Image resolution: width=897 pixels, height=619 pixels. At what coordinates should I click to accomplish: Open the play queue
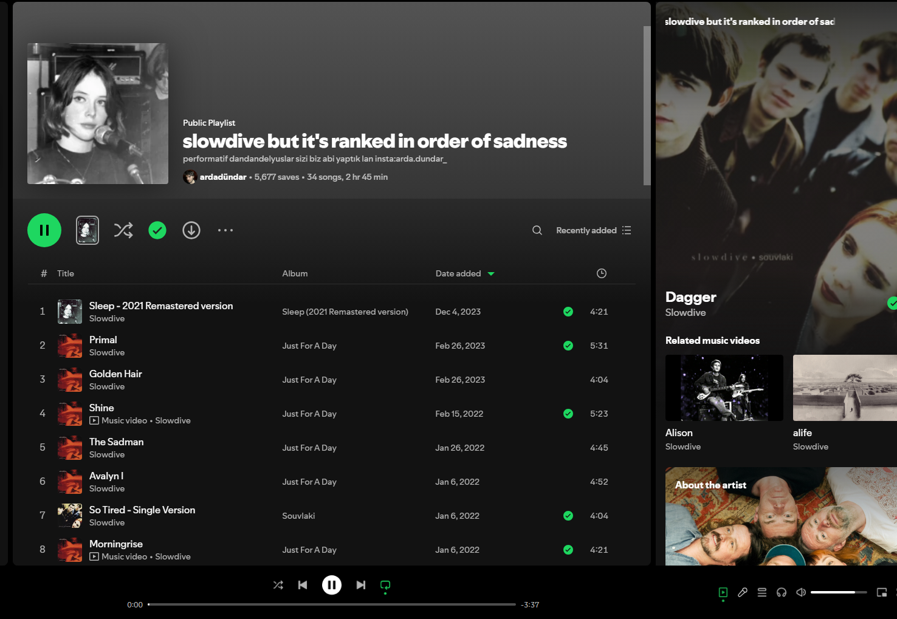[762, 592]
